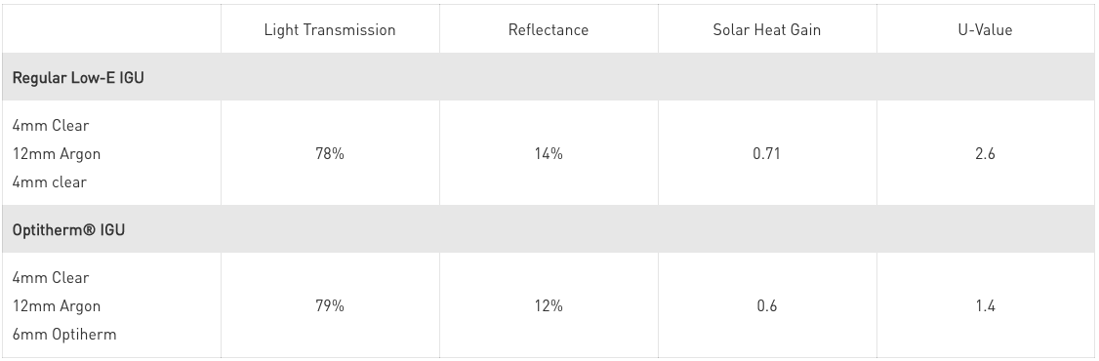Click the 2.6 U-Value cell
The width and height of the screenshot is (1099, 361).
click(985, 153)
